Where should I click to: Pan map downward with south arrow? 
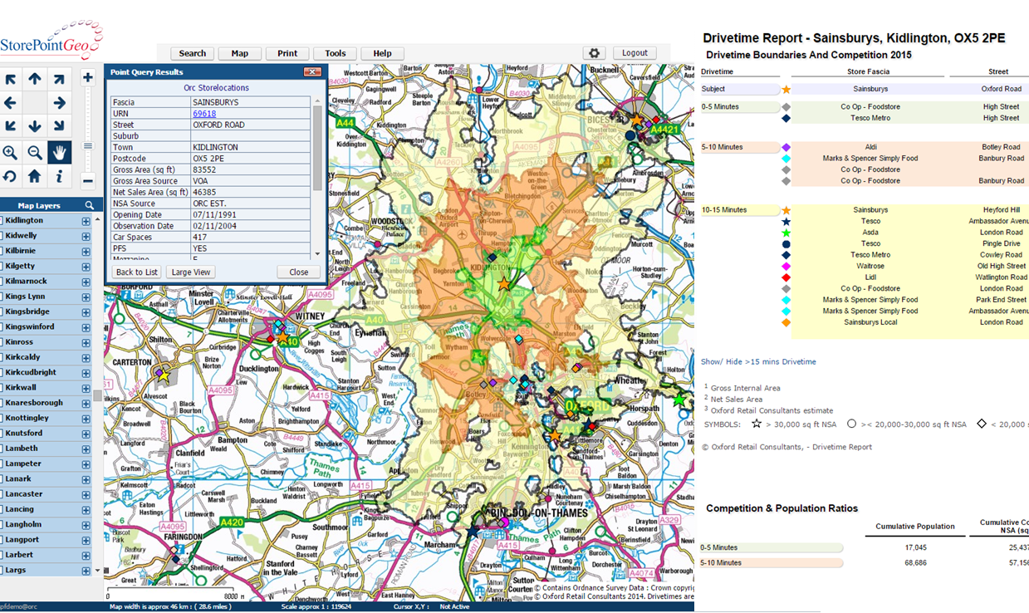pos(35,127)
